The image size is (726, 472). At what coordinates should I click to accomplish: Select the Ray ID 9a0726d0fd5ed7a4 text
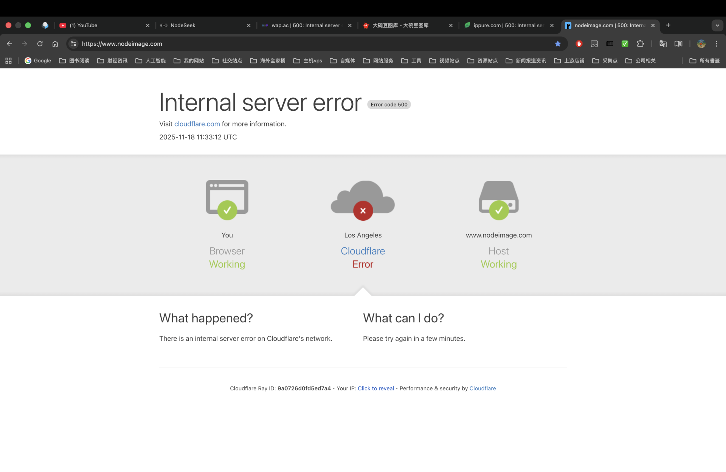click(x=304, y=388)
